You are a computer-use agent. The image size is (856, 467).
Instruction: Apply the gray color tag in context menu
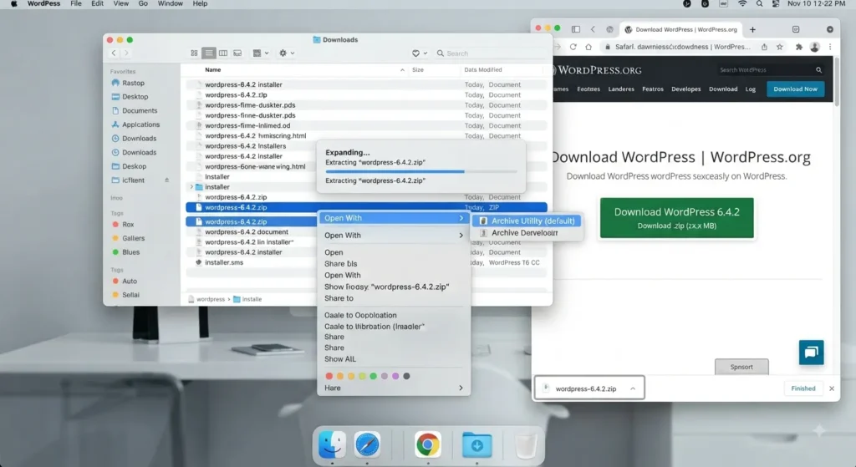click(x=406, y=376)
